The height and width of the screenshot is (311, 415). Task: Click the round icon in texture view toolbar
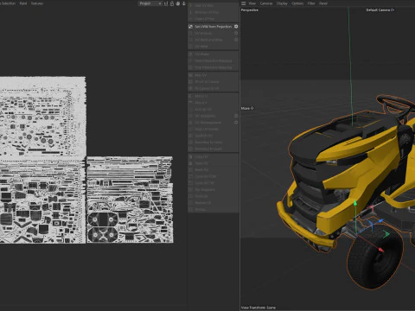tap(178, 3)
